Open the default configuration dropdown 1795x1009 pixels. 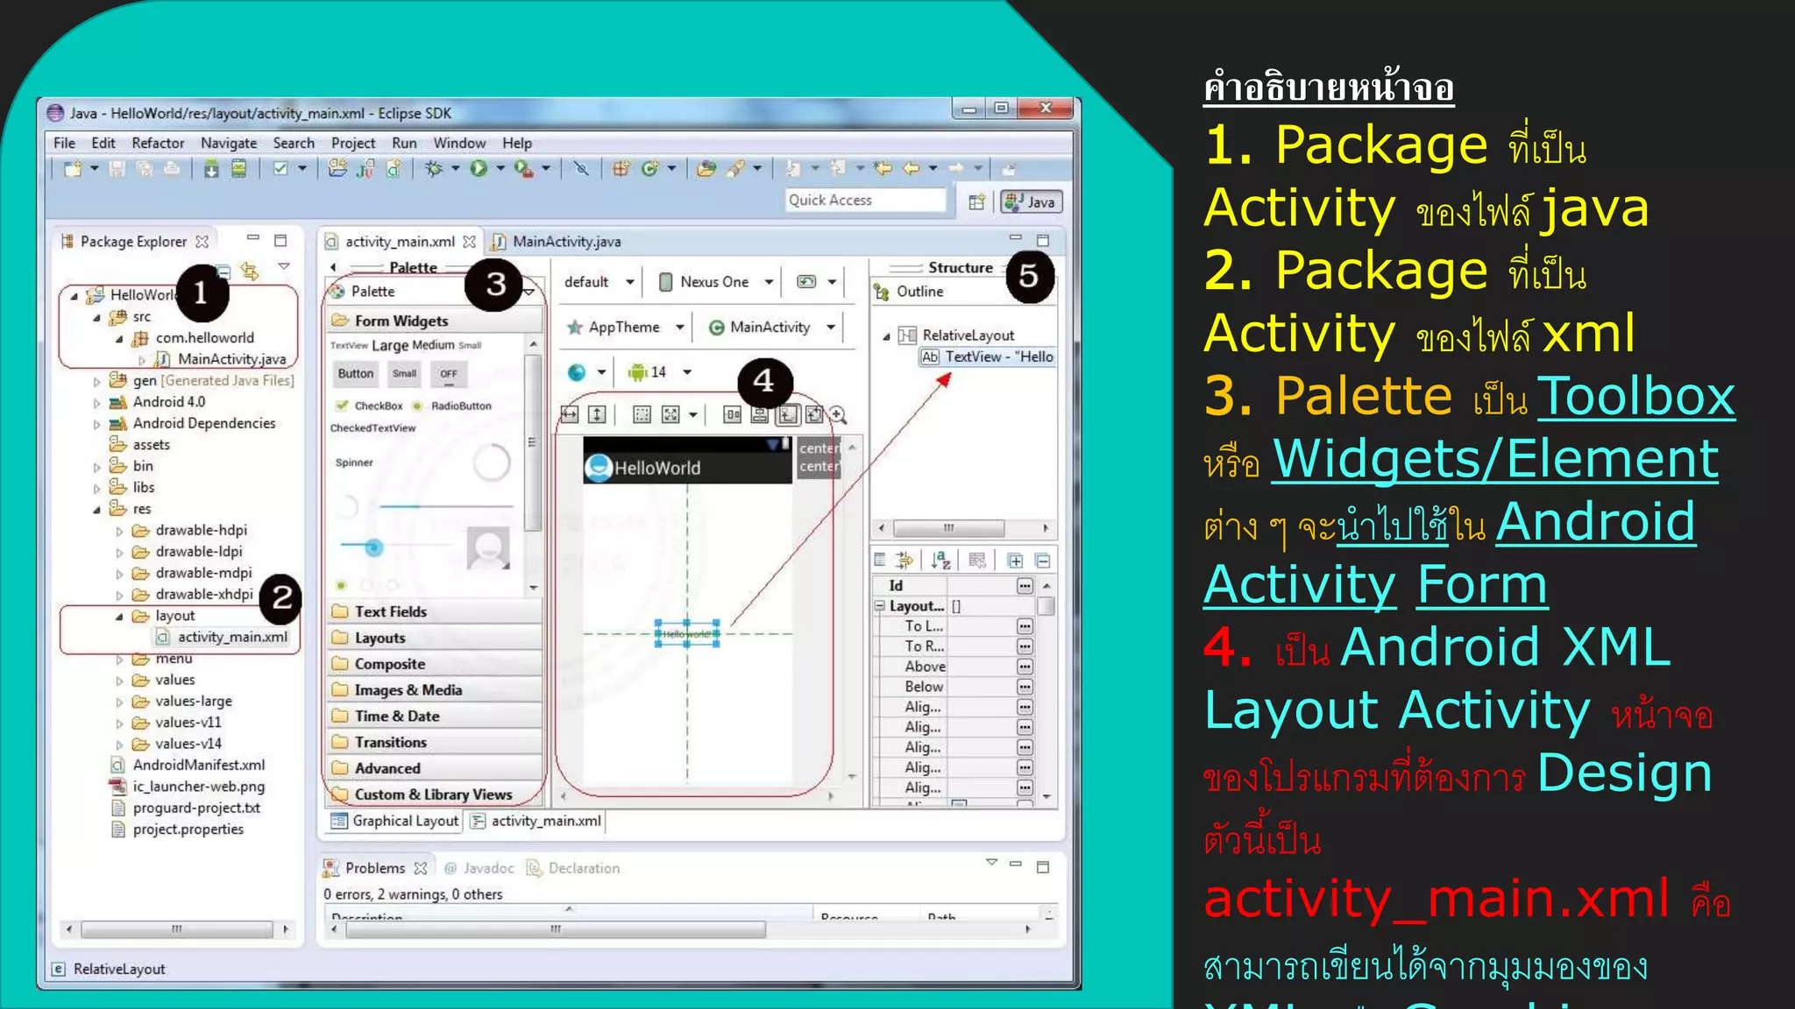click(x=599, y=282)
